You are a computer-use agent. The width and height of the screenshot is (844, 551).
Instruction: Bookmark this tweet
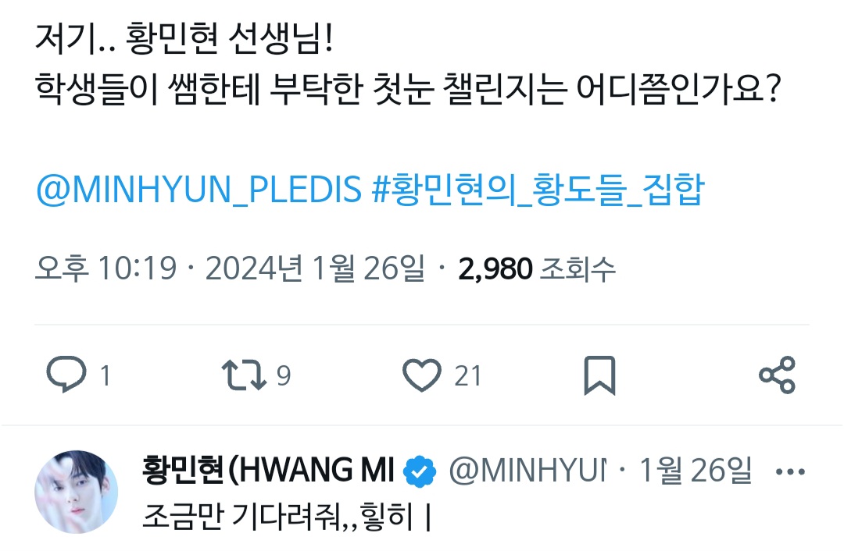pos(599,375)
